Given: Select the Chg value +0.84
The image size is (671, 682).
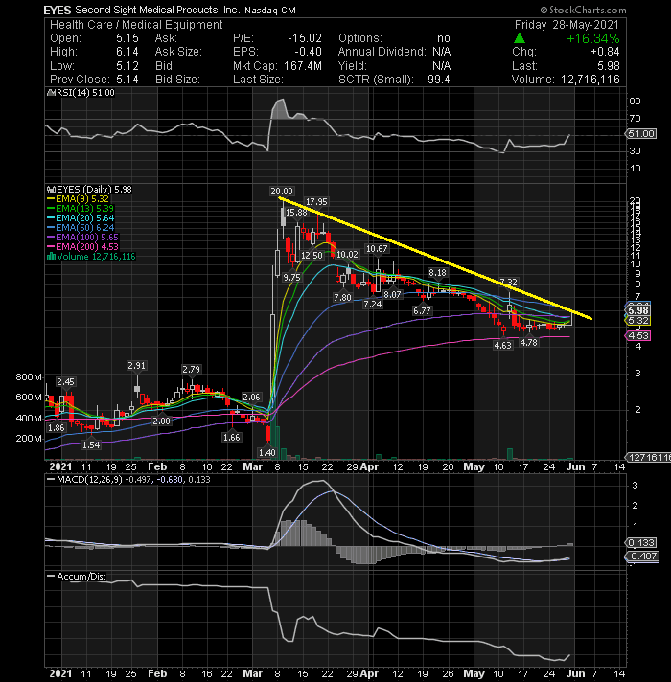Looking at the screenshot, I should (605, 52).
